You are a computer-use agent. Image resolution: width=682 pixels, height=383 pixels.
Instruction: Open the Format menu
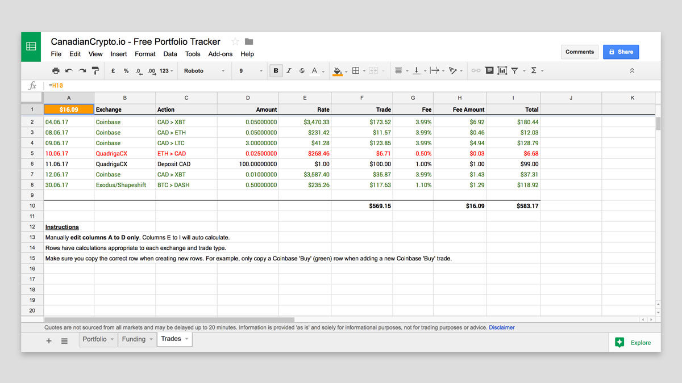tap(145, 54)
